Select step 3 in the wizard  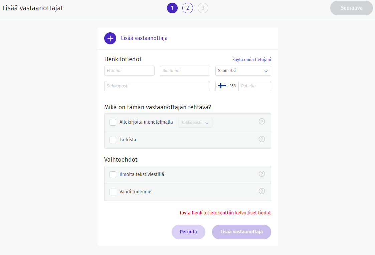203,8
